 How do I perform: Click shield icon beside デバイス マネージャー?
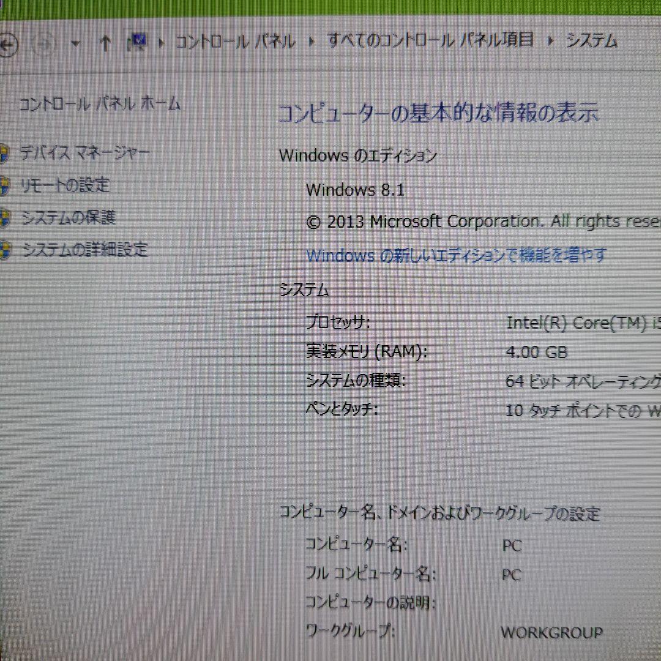(x=4, y=154)
